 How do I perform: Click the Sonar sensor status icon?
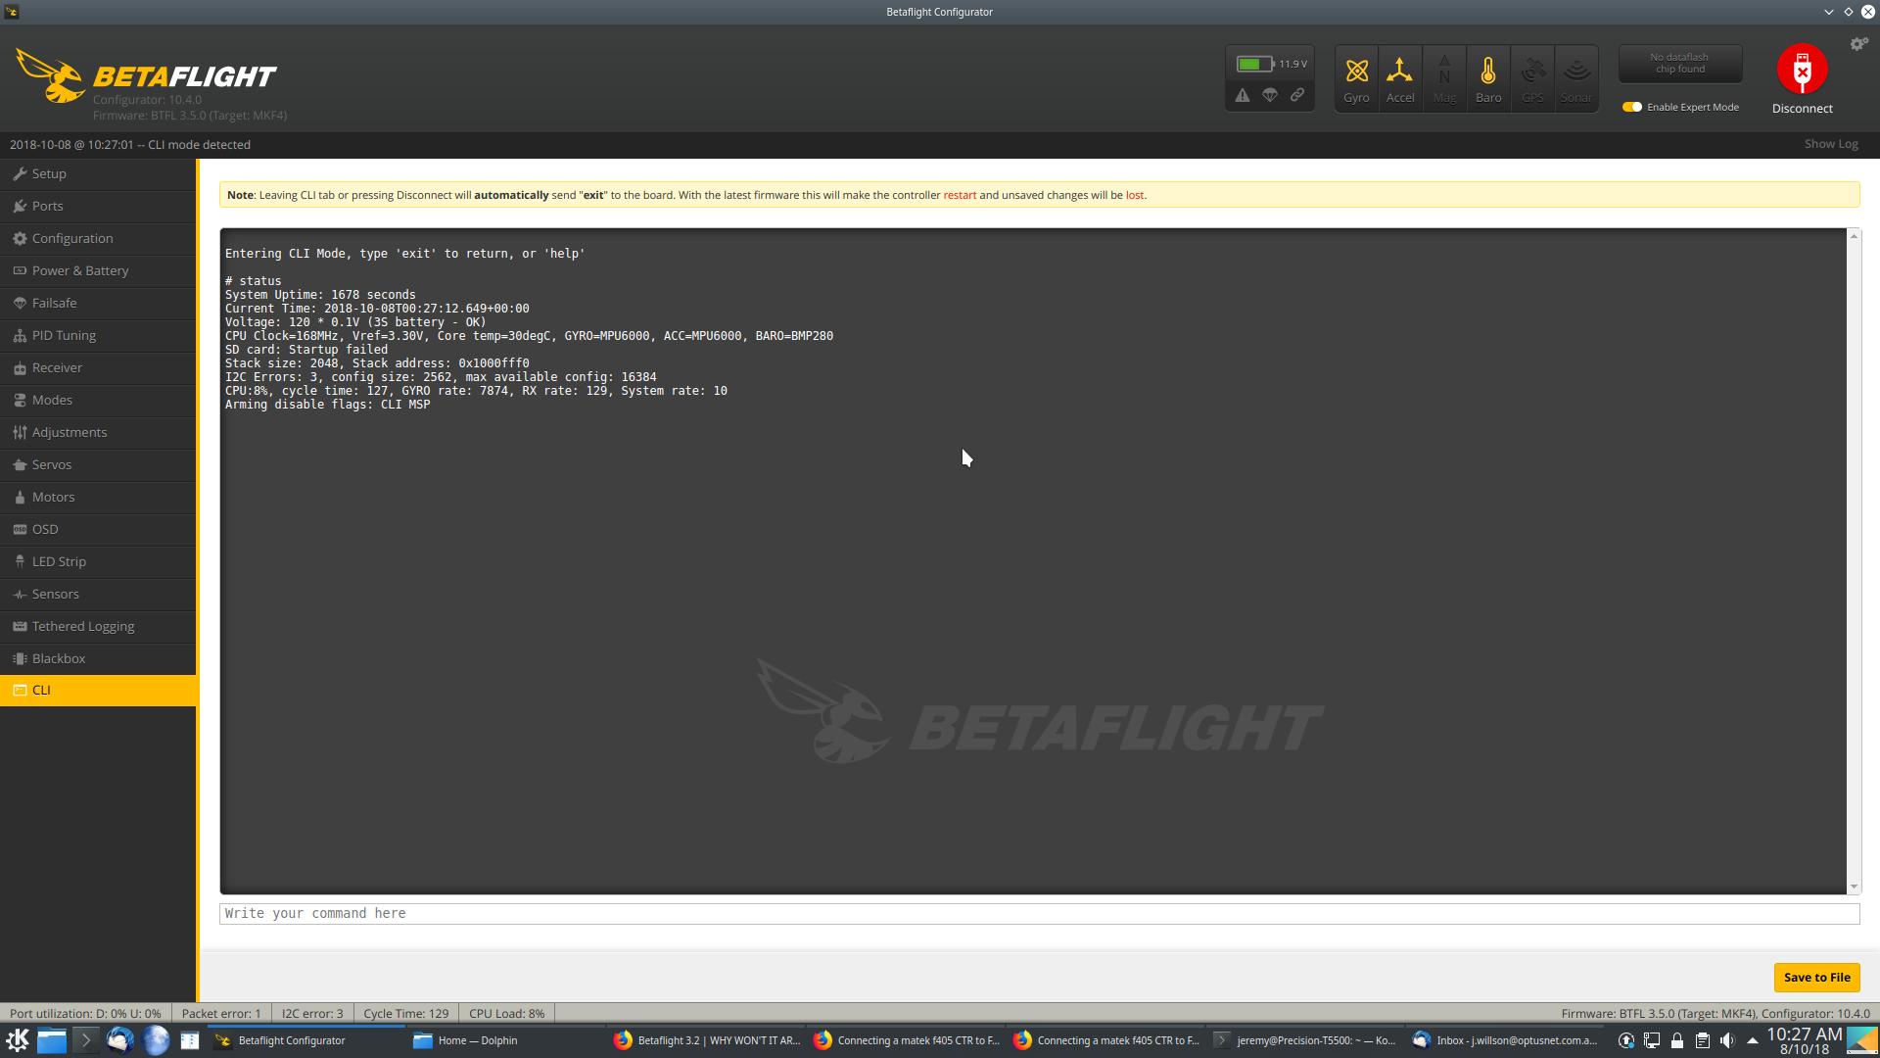tap(1576, 77)
